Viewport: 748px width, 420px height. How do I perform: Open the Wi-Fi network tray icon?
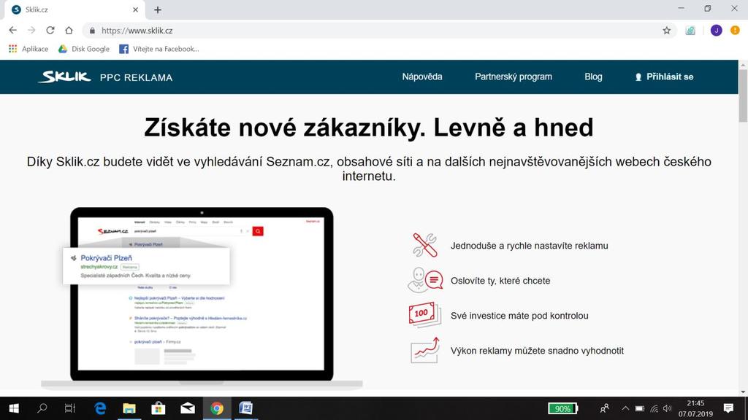click(654, 408)
